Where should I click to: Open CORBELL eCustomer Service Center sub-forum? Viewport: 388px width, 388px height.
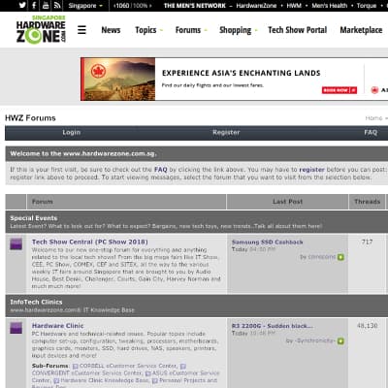click(x=128, y=366)
